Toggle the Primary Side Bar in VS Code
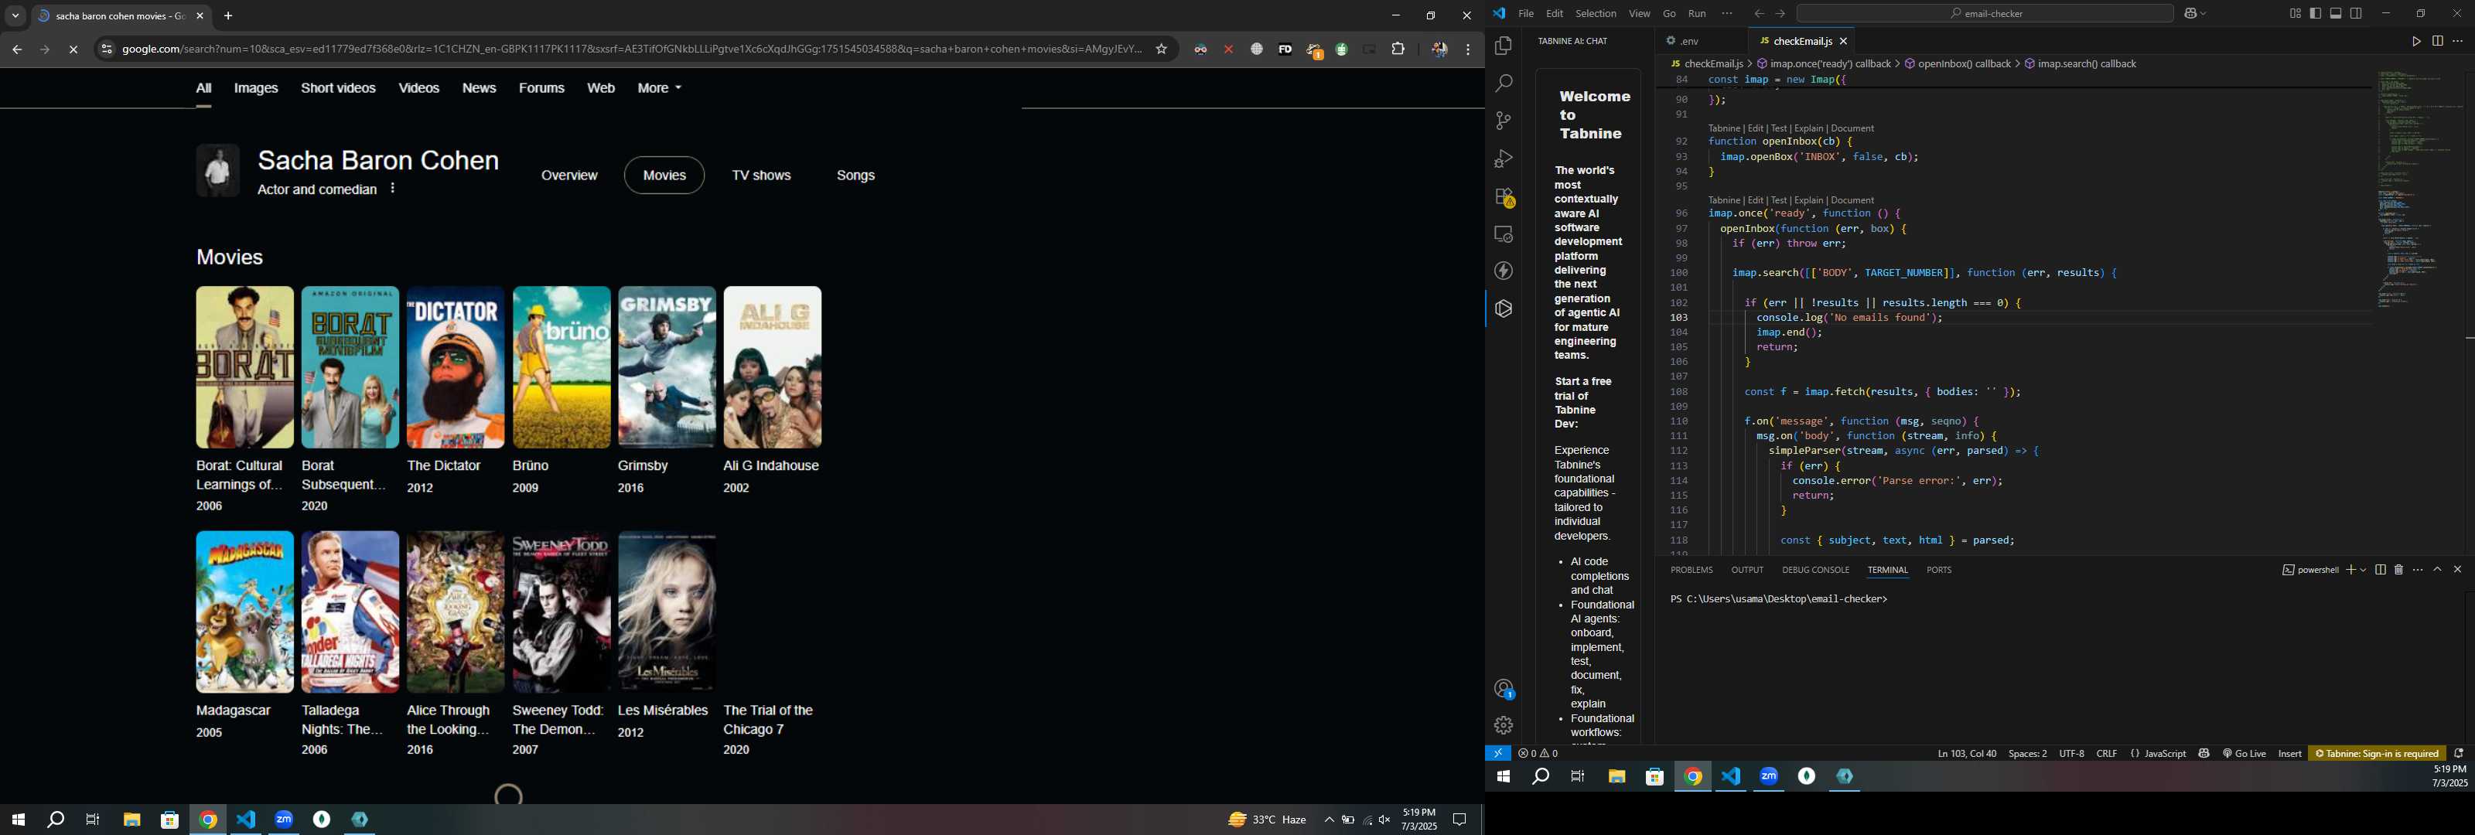The height and width of the screenshot is (835, 2475). [2316, 13]
